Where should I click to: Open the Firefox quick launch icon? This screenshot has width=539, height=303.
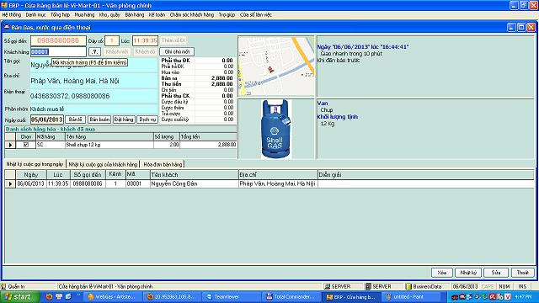[x=49, y=297]
